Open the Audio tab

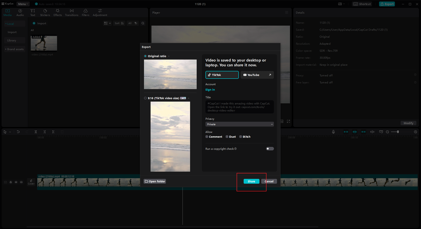tap(20, 12)
